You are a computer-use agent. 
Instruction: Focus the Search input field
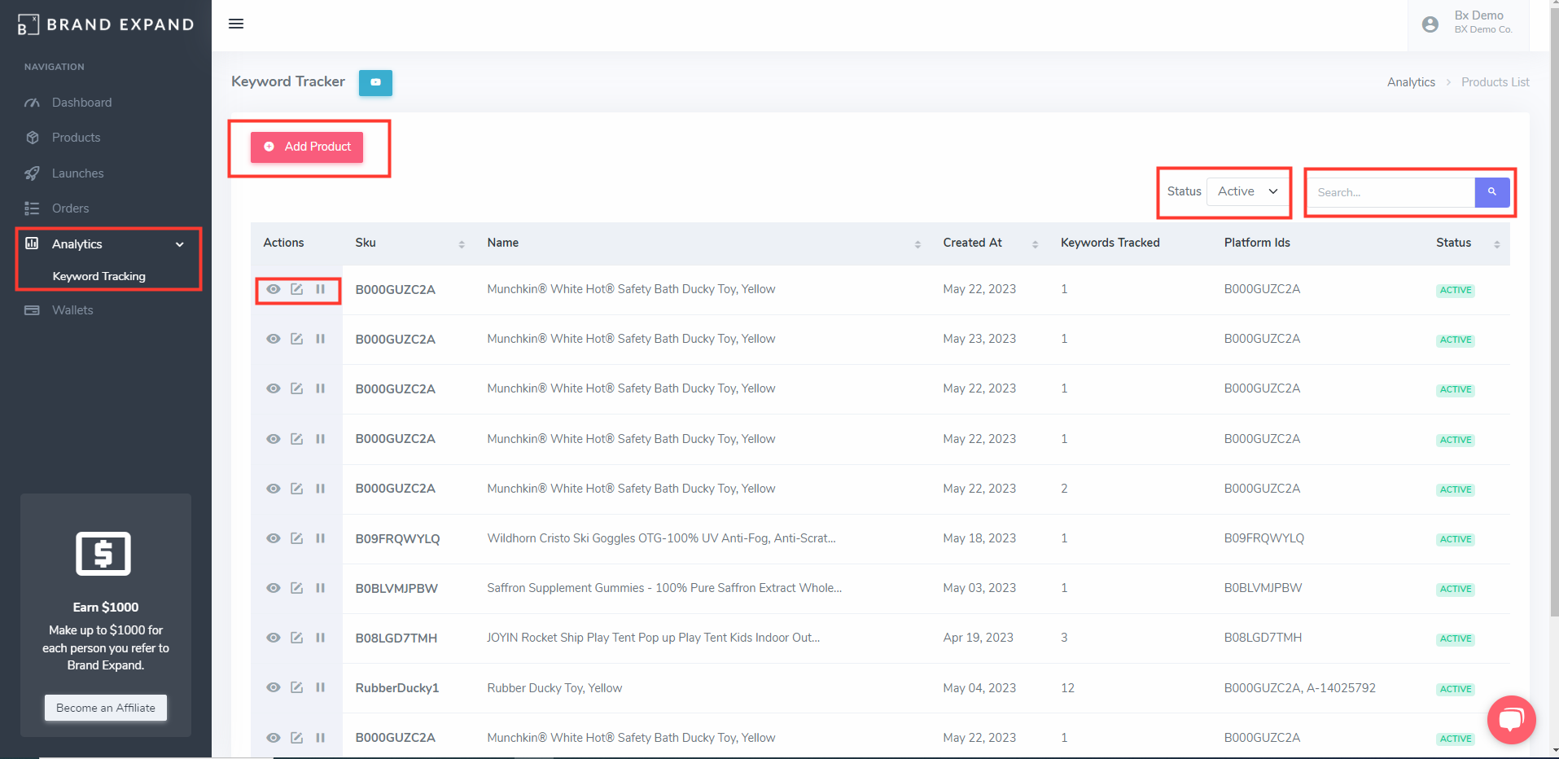pyautogui.click(x=1391, y=193)
